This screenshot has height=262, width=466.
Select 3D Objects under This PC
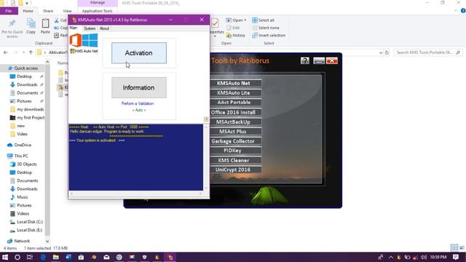click(23, 164)
